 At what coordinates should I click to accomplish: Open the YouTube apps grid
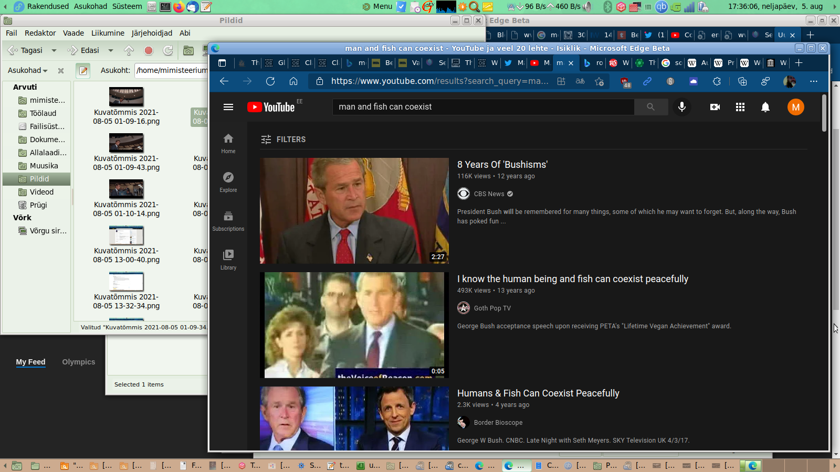pyautogui.click(x=740, y=107)
